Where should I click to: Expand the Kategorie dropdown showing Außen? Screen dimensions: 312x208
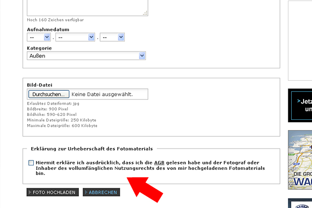pos(86,56)
